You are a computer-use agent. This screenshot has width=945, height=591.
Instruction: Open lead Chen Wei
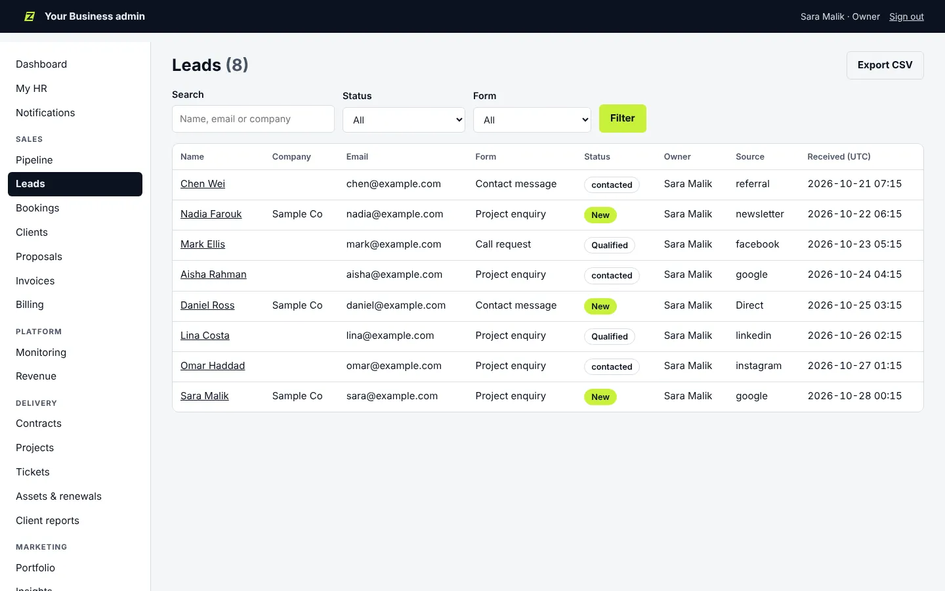coord(203,184)
